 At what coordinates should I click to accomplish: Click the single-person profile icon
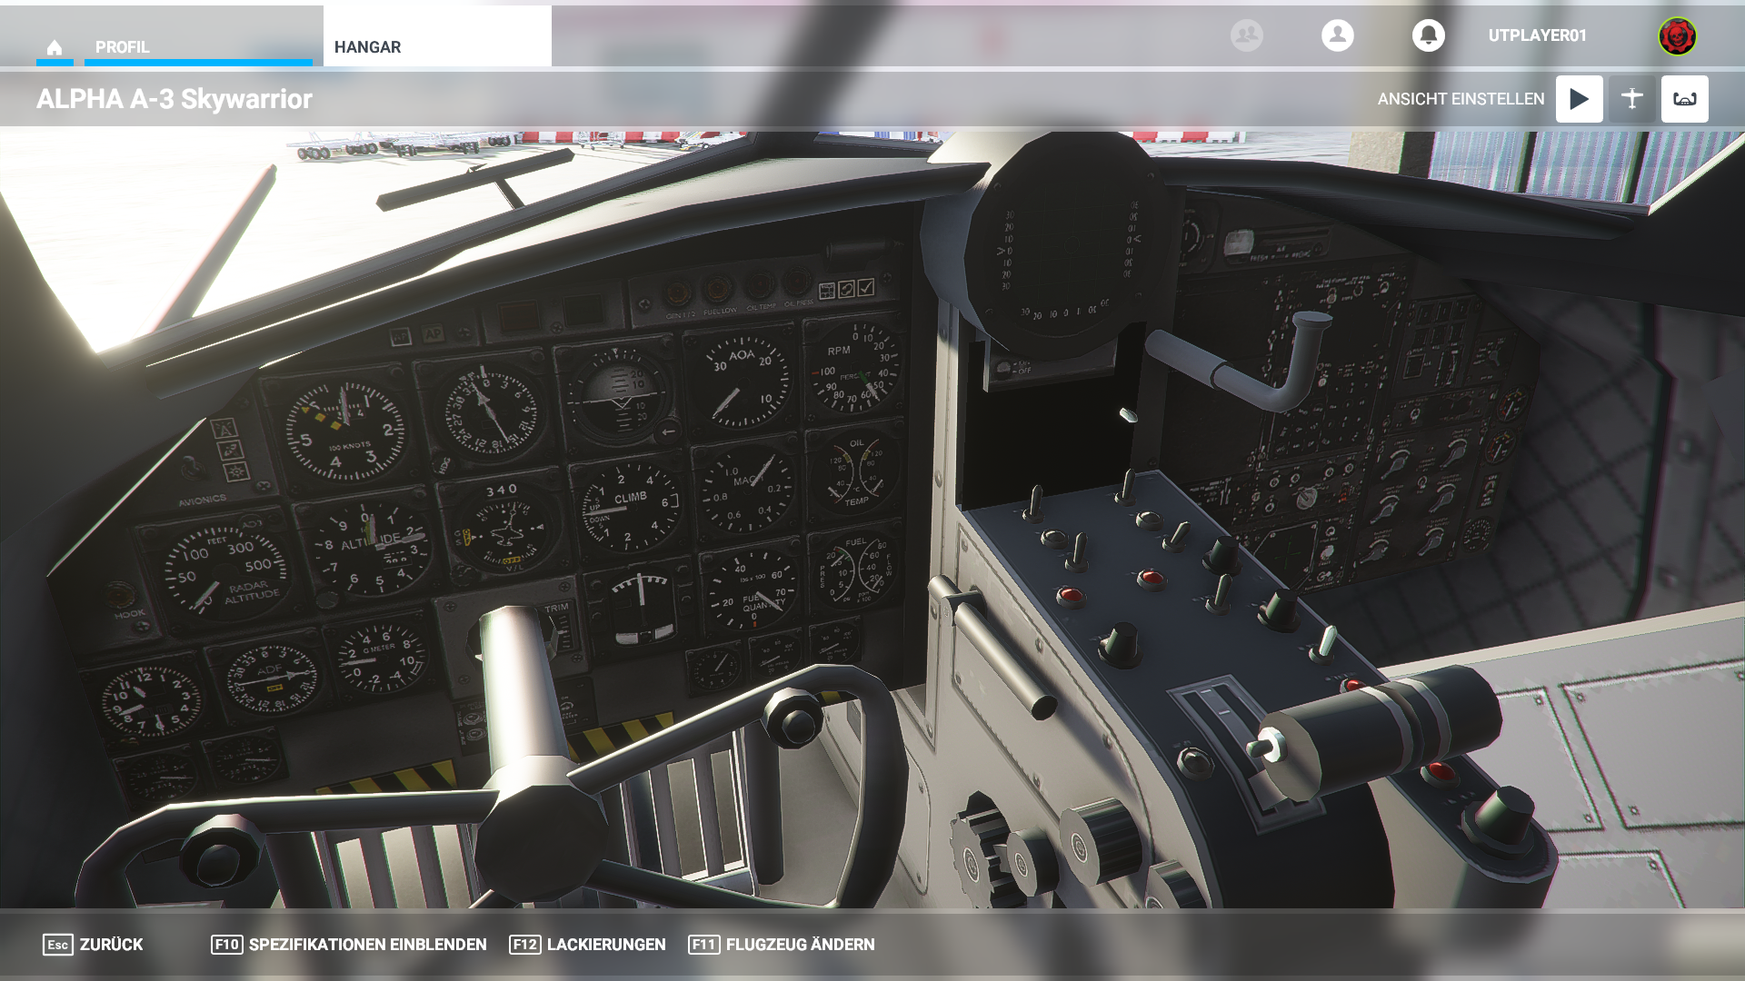[1337, 35]
